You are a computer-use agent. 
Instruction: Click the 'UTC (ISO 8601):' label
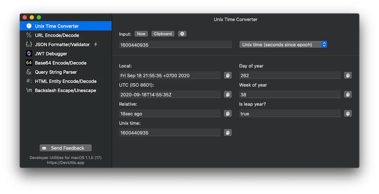coord(137,85)
